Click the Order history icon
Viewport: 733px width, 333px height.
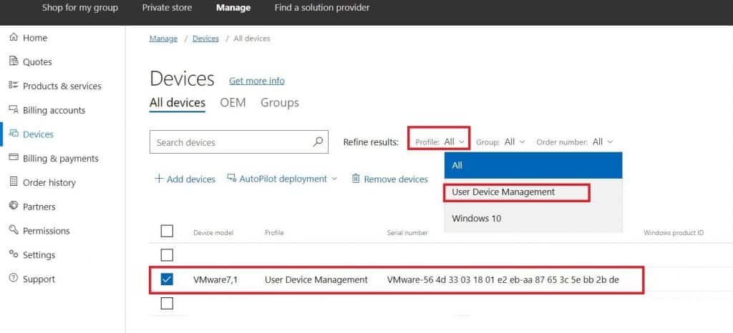click(x=14, y=182)
